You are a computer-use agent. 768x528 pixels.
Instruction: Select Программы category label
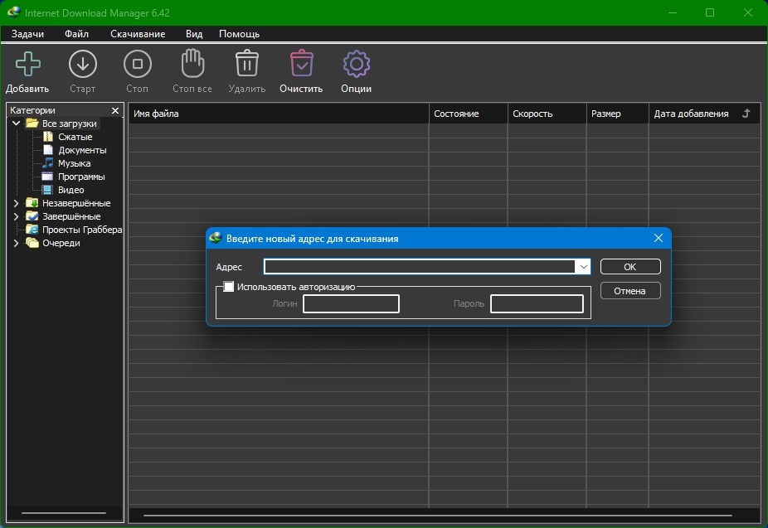pyautogui.click(x=81, y=177)
